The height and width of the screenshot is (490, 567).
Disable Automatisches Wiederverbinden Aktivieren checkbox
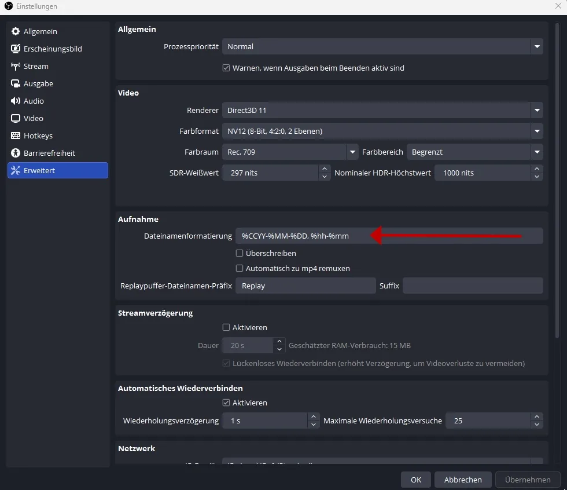click(x=226, y=403)
